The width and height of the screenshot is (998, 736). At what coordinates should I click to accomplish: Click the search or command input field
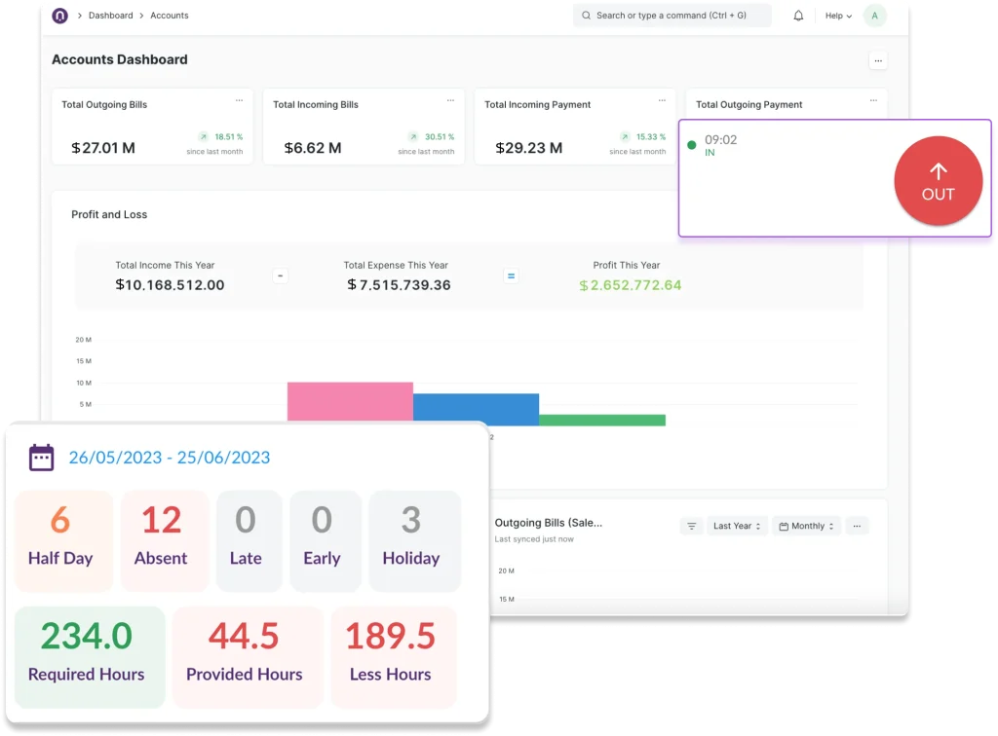pos(672,16)
